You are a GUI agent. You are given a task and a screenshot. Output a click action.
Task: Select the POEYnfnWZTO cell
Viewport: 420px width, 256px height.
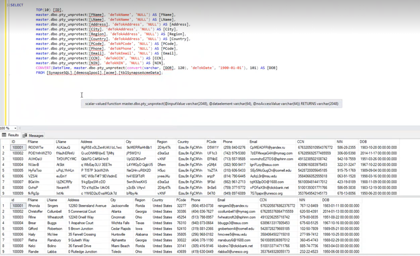click(40, 153)
